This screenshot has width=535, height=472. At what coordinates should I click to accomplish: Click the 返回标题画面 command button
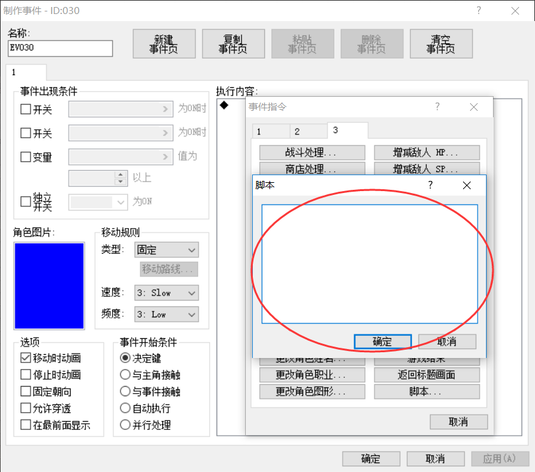pyautogui.click(x=427, y=375)
